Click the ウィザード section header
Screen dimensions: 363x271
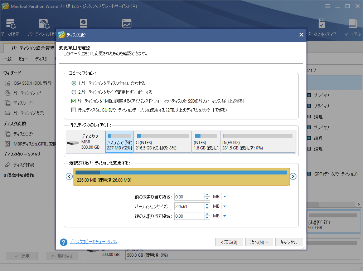tap(12, 73)
